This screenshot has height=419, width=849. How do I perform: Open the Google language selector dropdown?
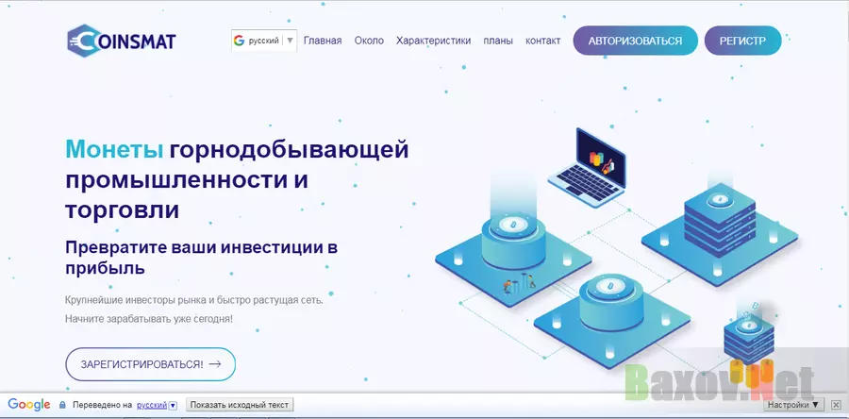point(264,41)
